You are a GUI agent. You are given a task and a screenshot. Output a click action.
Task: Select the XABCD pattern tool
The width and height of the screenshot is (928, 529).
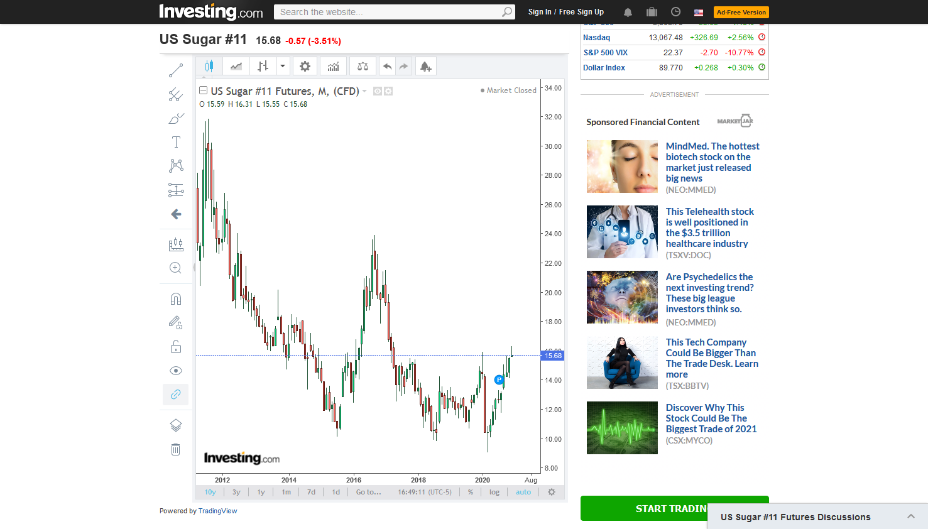(x=176, y=165)
